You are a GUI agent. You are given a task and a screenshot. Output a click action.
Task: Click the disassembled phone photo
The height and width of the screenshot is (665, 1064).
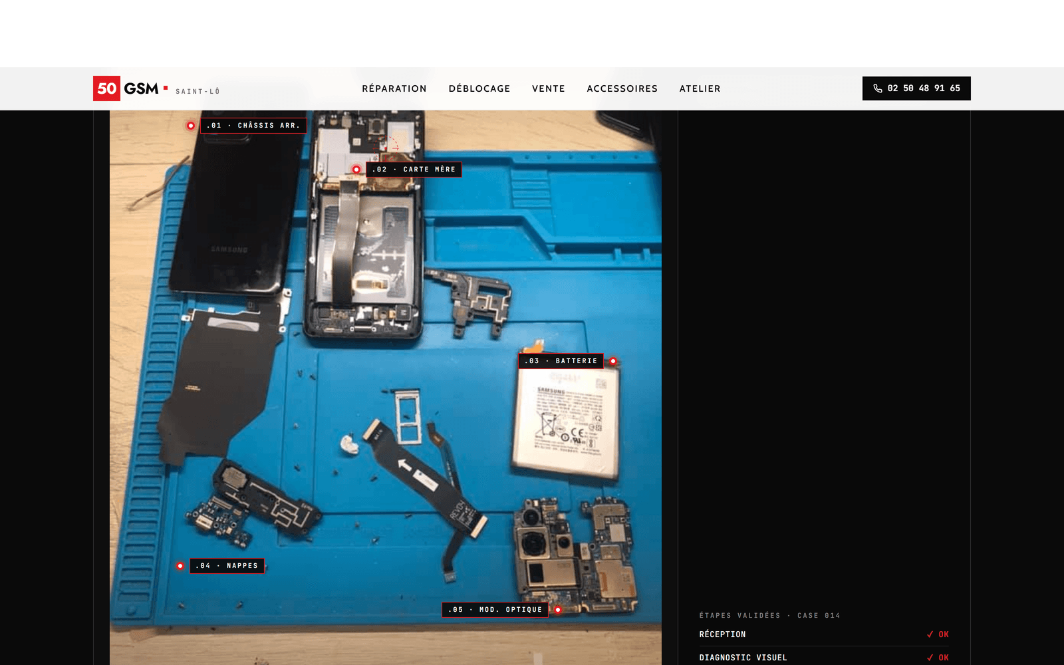[x=386, y=388]
